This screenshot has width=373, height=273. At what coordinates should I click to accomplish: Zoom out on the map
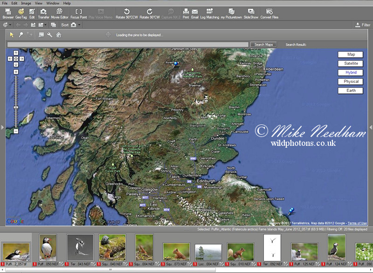point(16,131)
